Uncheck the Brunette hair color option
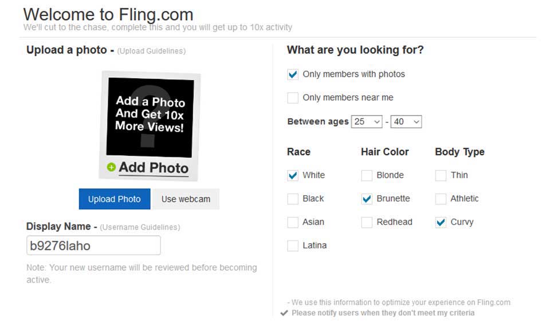This screenshot has width=550, height=321. [367, 199]
